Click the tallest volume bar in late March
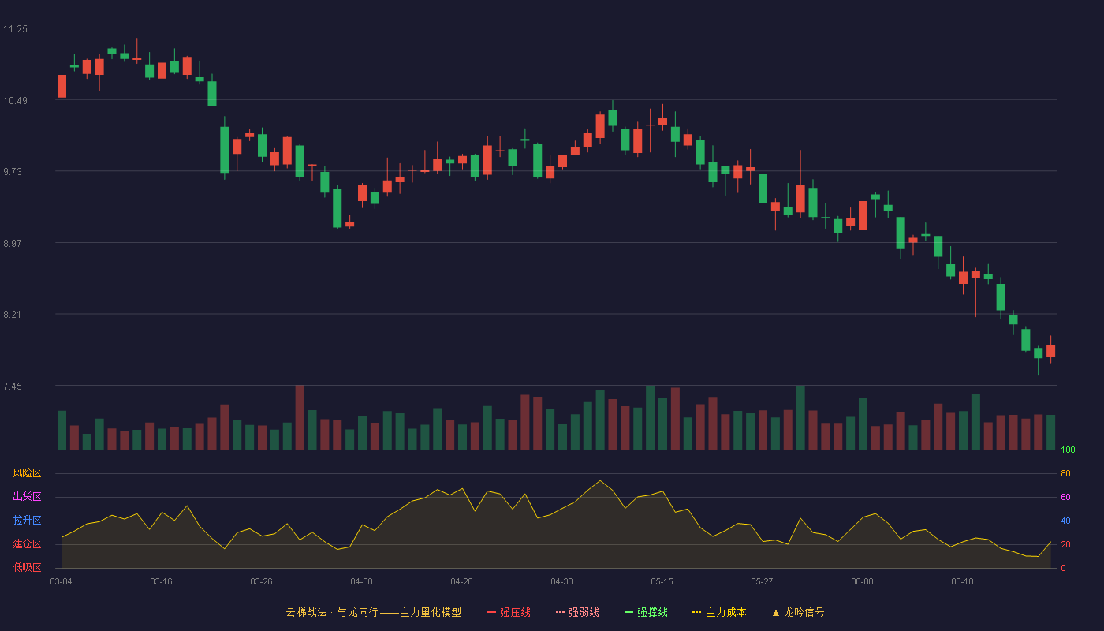 (300, 417)
